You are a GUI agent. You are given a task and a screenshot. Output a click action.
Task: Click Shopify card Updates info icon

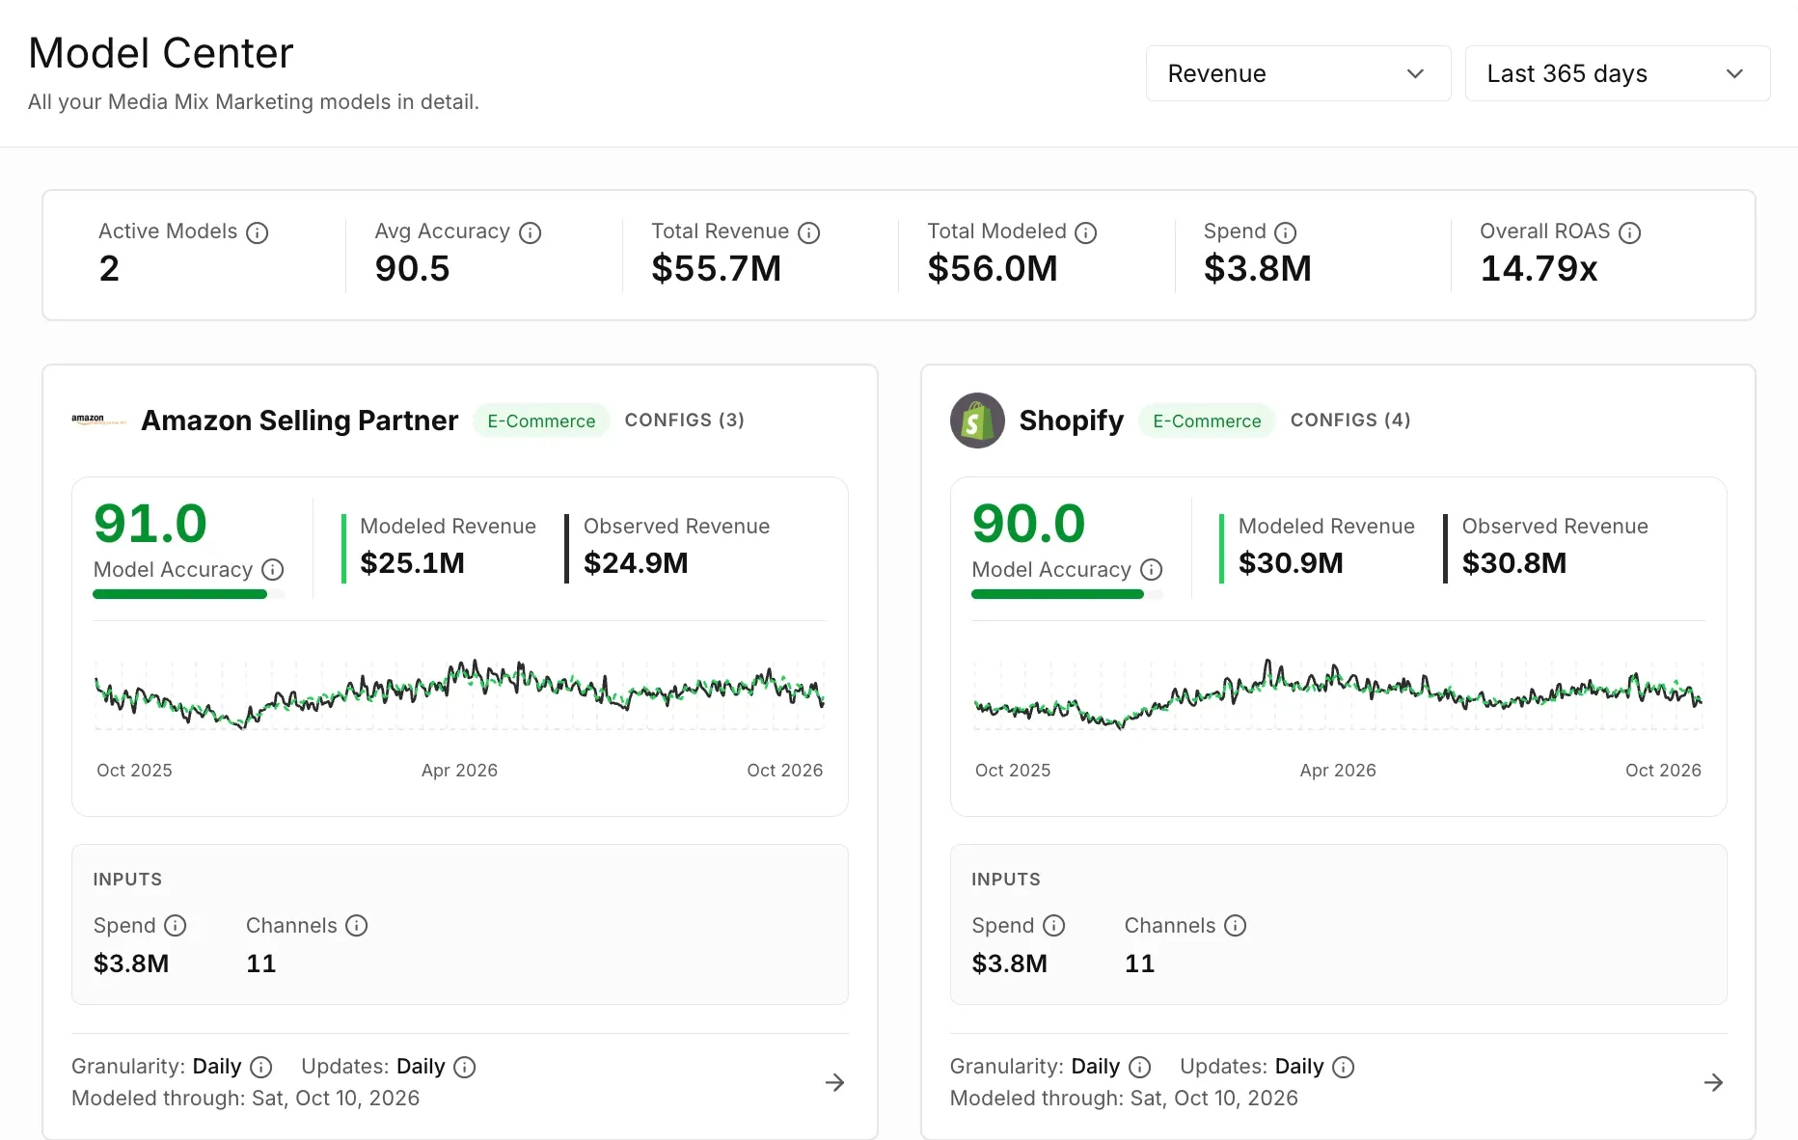click(x=1344, y=1067)
